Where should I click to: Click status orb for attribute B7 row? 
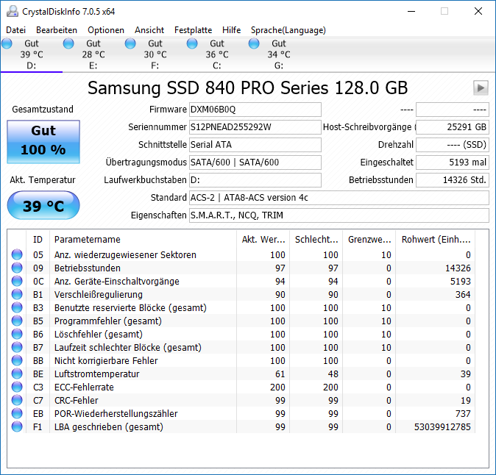[17, 347]
